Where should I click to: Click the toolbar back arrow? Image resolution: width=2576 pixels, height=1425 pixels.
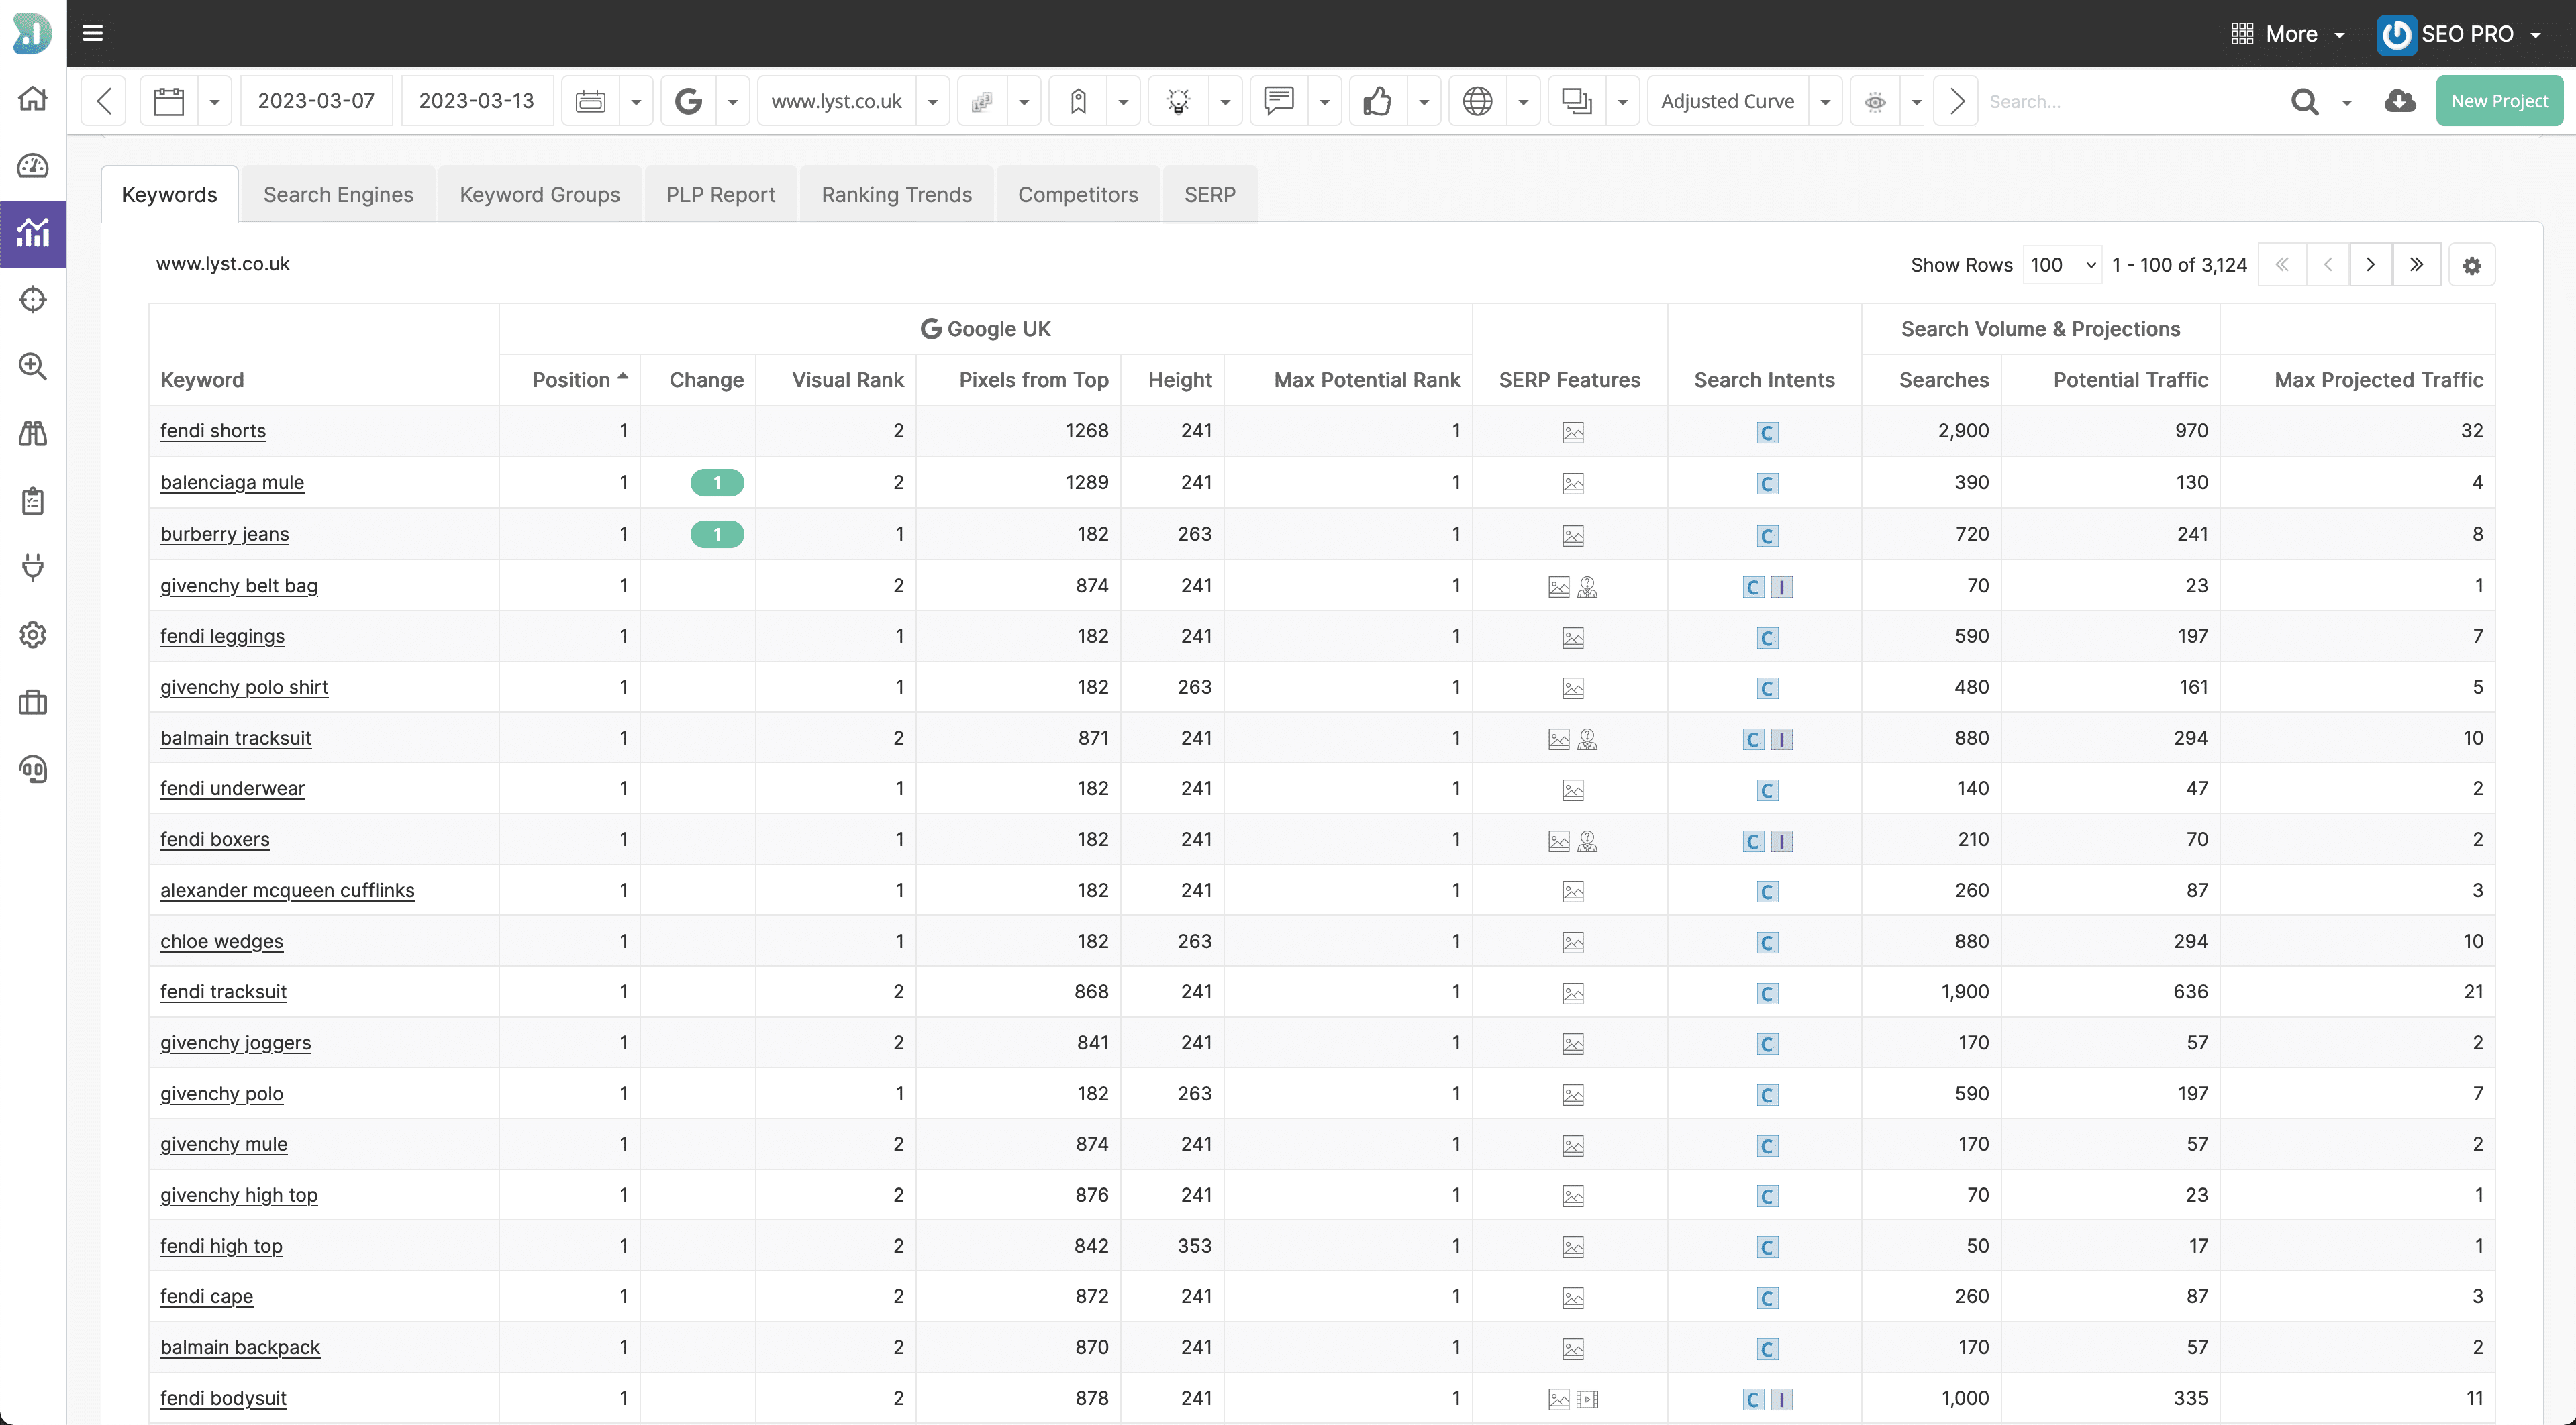coord(104,101)
